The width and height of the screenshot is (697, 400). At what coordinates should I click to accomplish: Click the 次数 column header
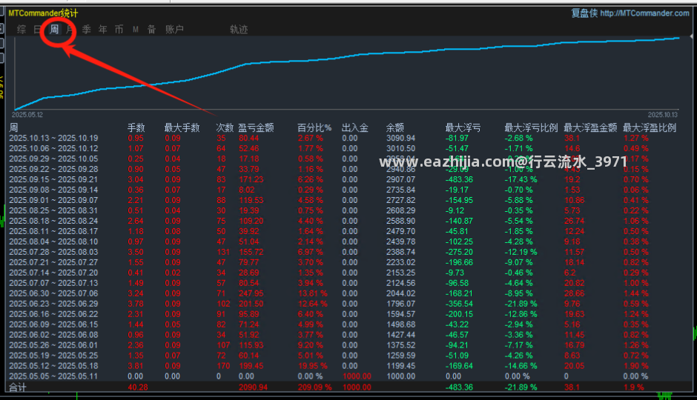pyautogui.click(x=225, y=128)
